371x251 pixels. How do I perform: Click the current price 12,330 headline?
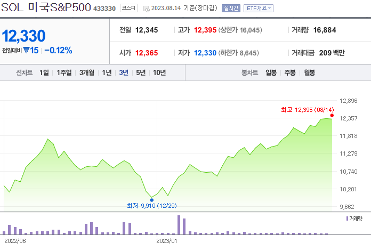23,36
